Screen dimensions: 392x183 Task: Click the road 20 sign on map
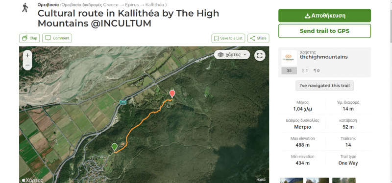122,102
